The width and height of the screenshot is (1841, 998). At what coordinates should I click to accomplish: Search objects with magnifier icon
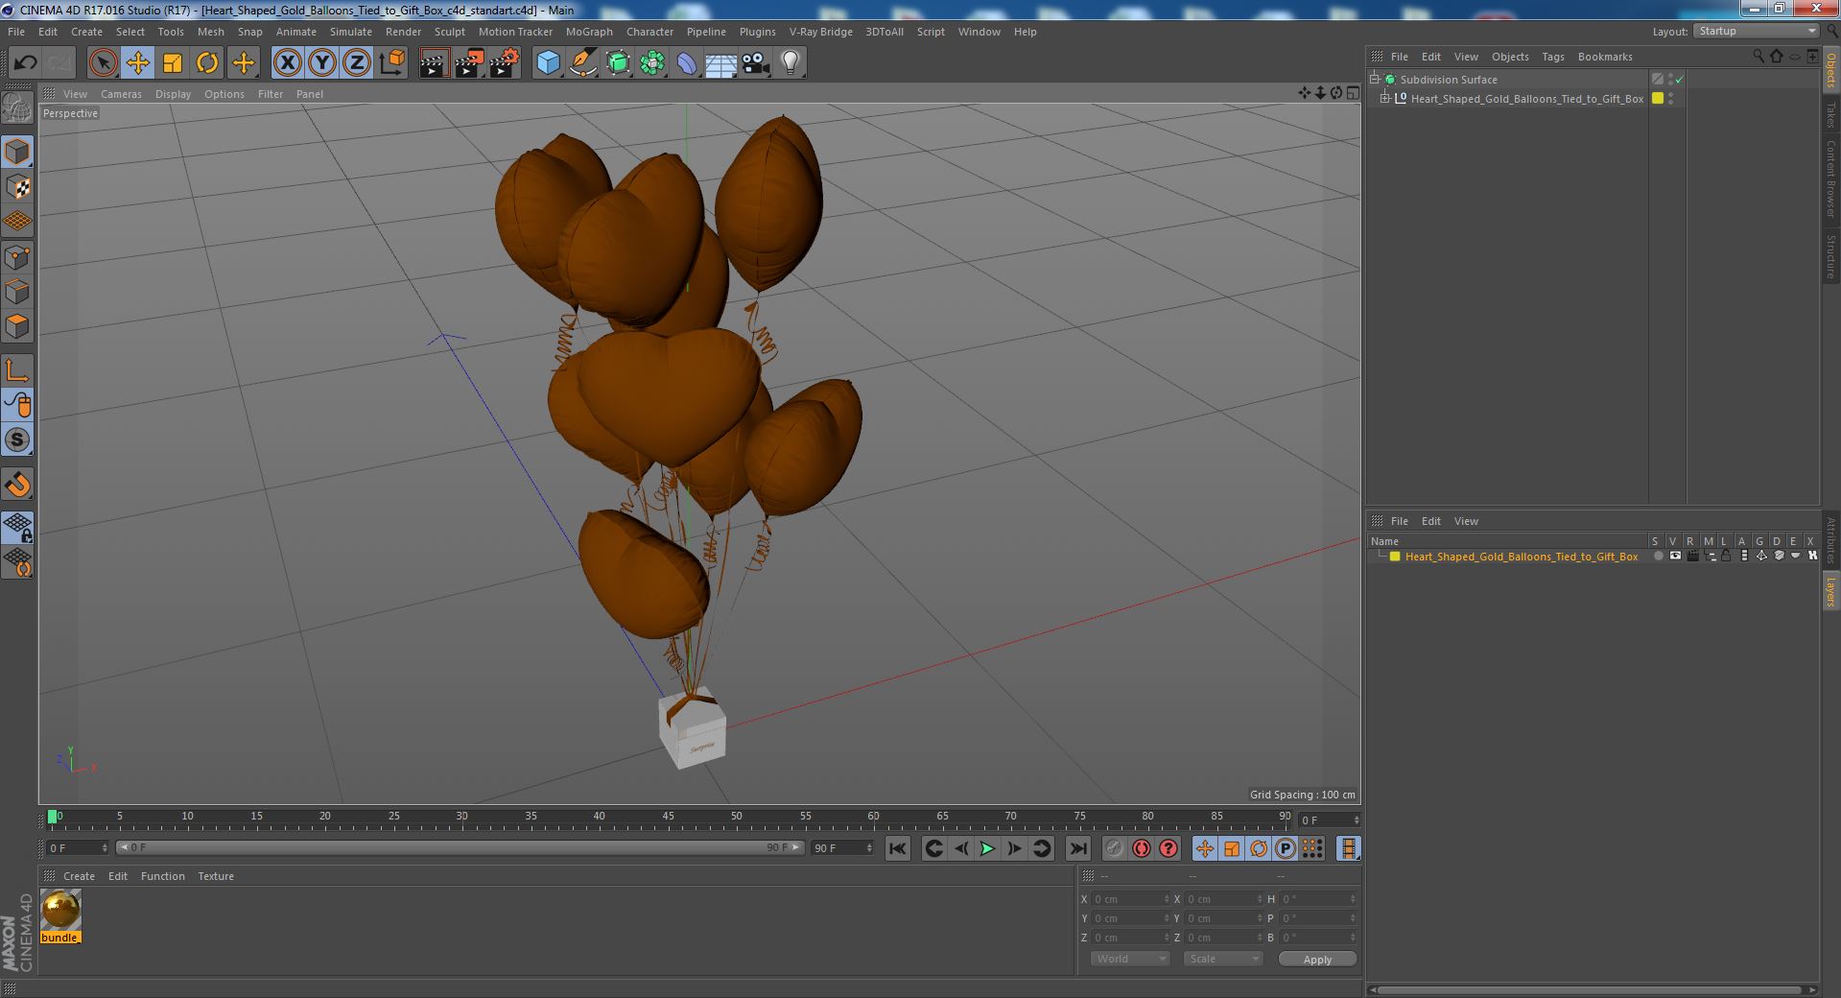click(1758, 57)
